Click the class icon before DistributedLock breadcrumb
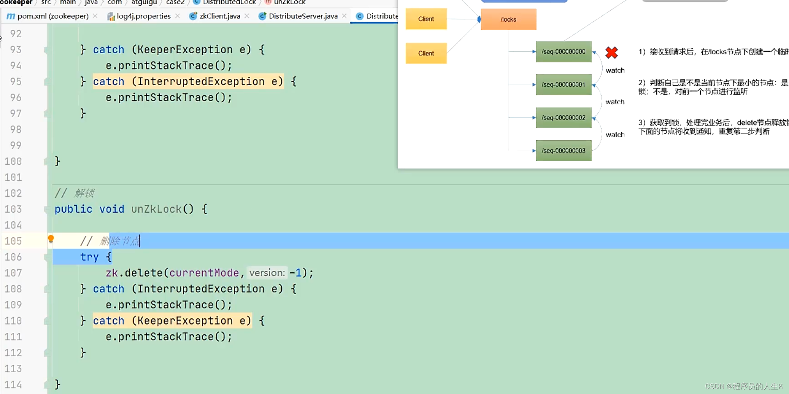The image size is (789, 394). [196, 2]
